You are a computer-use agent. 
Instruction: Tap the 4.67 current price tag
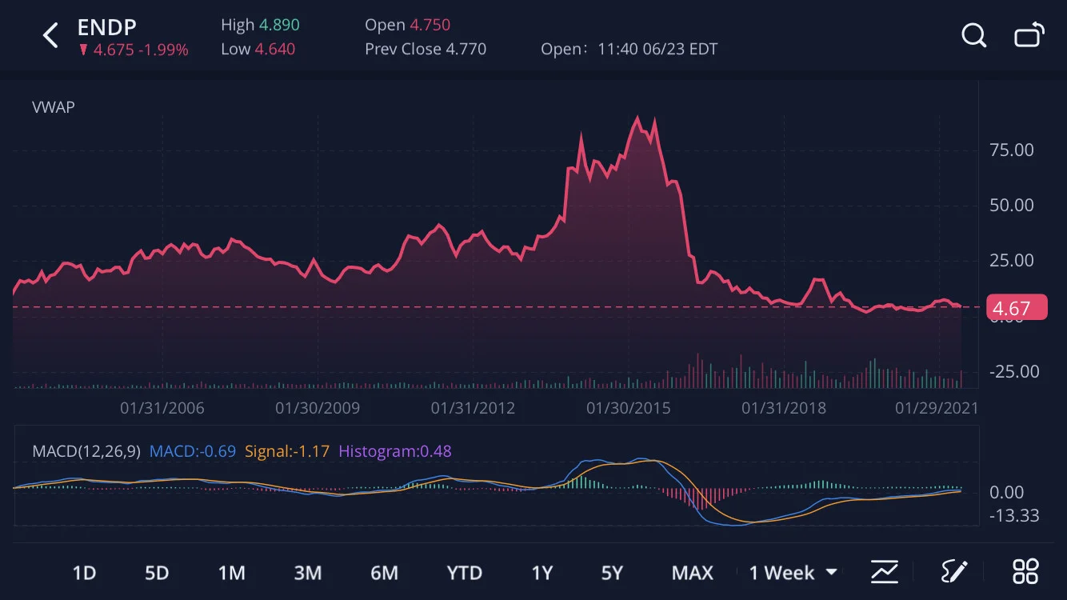point(1017,308)
